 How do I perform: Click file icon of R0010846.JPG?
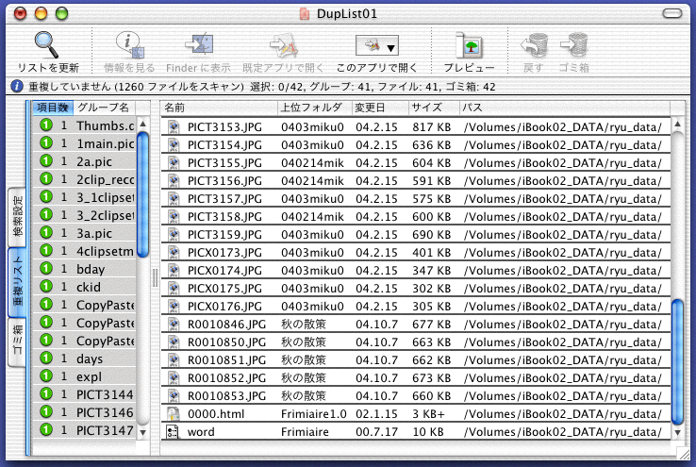174,324
